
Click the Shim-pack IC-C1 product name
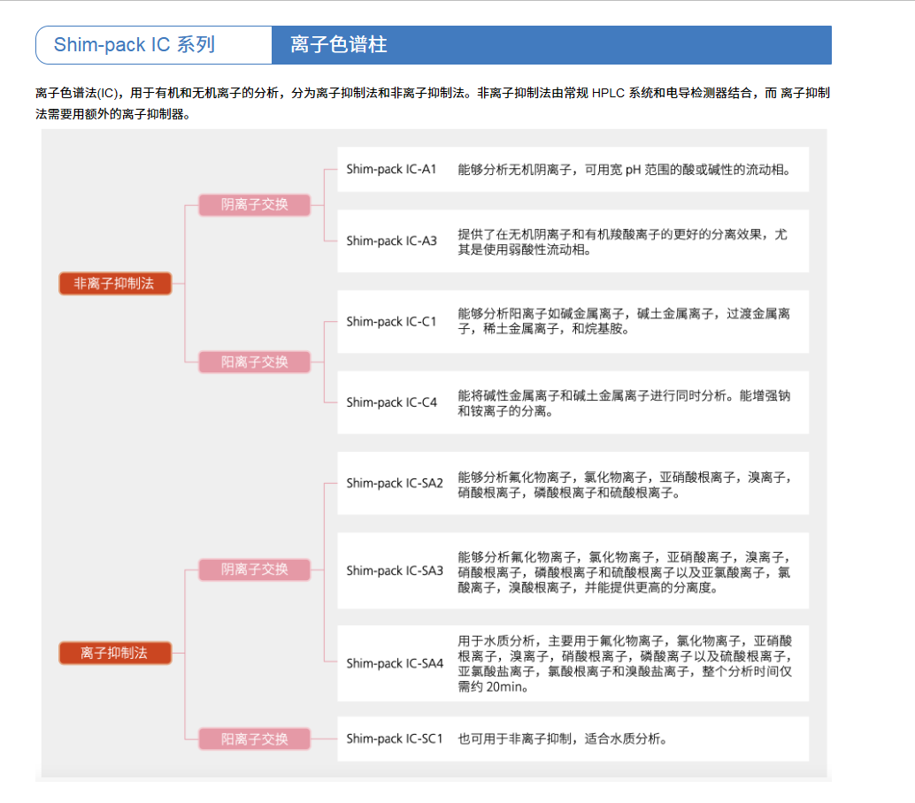coord(391,321)
